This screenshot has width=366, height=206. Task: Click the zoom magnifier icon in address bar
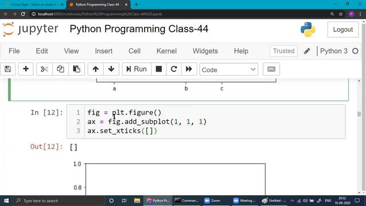coord(332,14)
